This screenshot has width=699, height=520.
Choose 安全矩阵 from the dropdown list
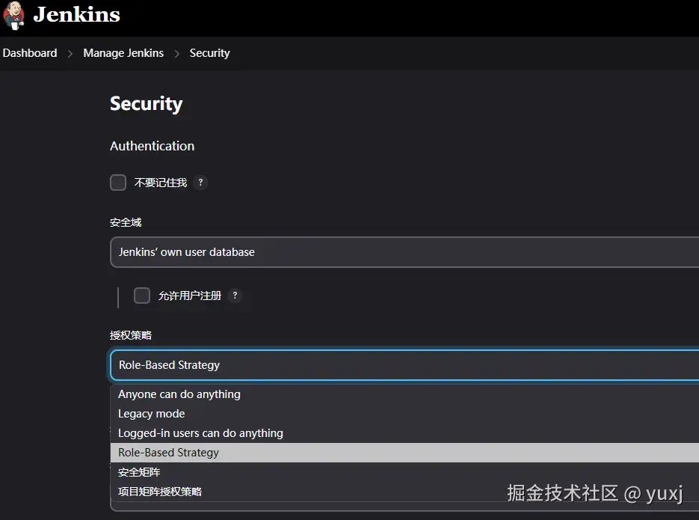(x=139, y=472)
